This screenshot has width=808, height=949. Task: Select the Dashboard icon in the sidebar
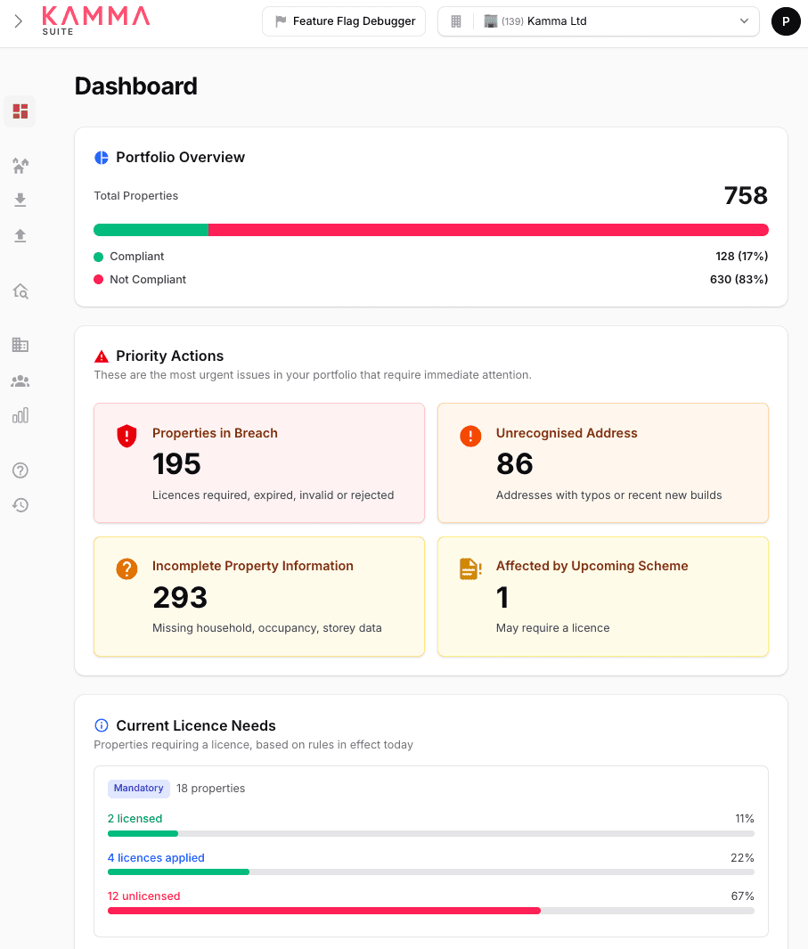20,111
